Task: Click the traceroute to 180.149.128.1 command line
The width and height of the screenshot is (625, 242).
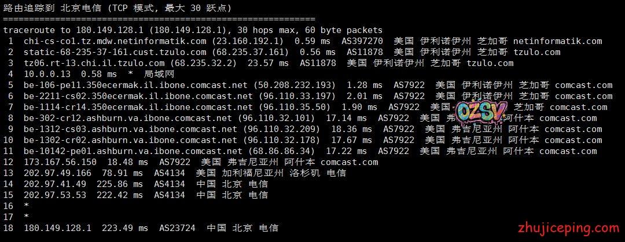Action: (193, 30)
